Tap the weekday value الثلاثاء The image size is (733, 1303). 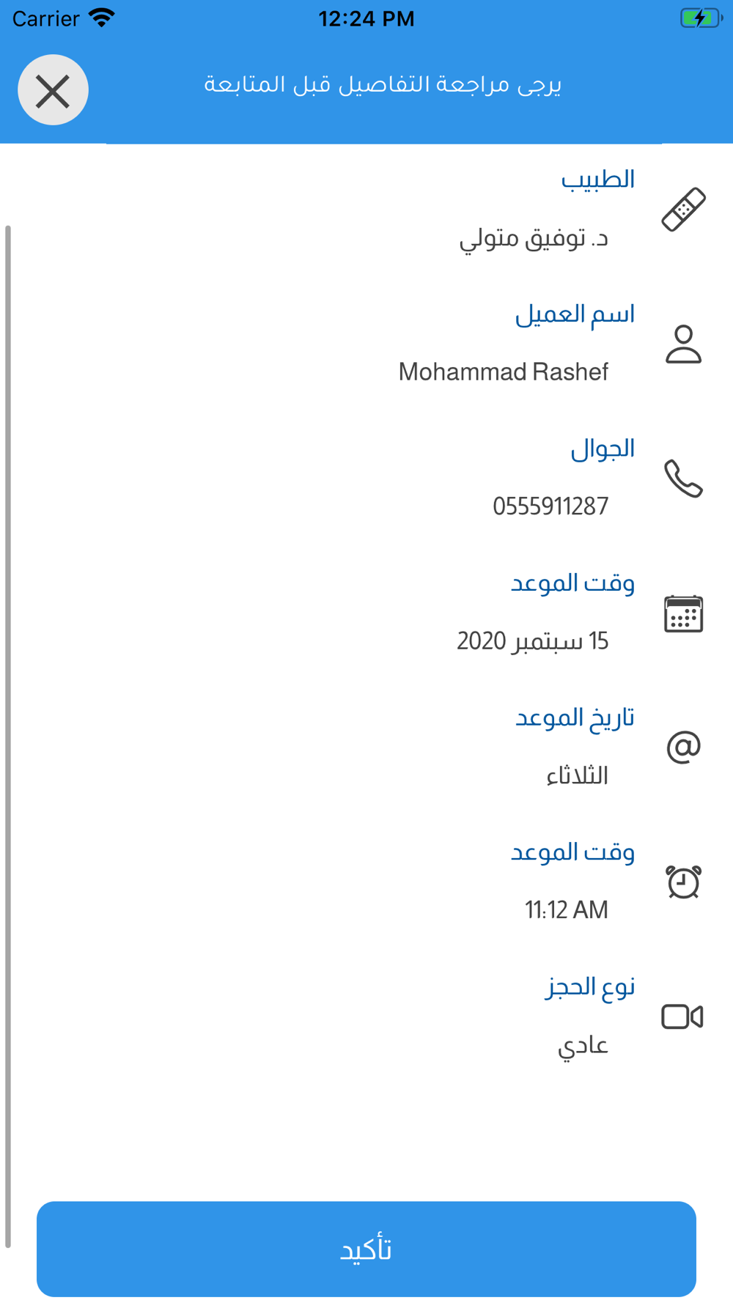point(577,775)
